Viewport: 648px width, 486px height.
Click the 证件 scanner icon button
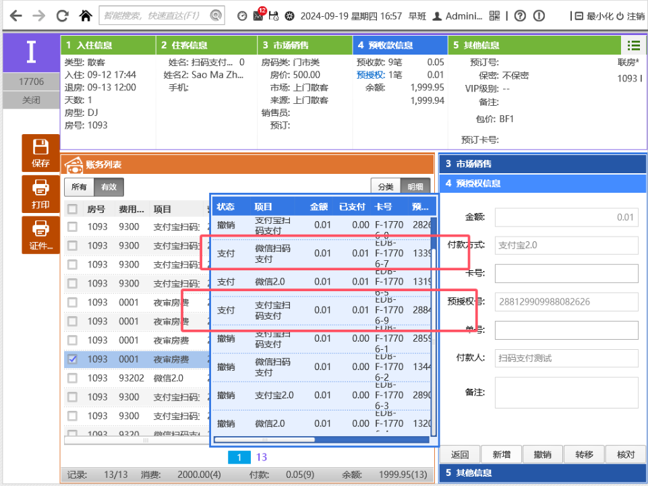pyautogui.click(x=40, y=235)
